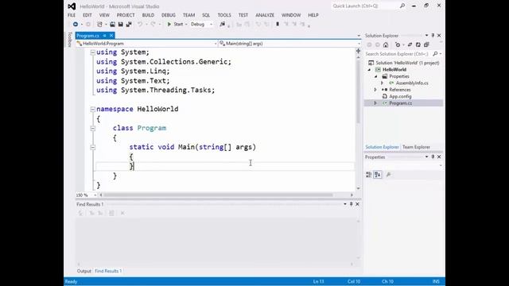The width and height of the screenshot is (509, 286).
Task: Pin the Find Results 1 panel
Action: tap(351, 204)
